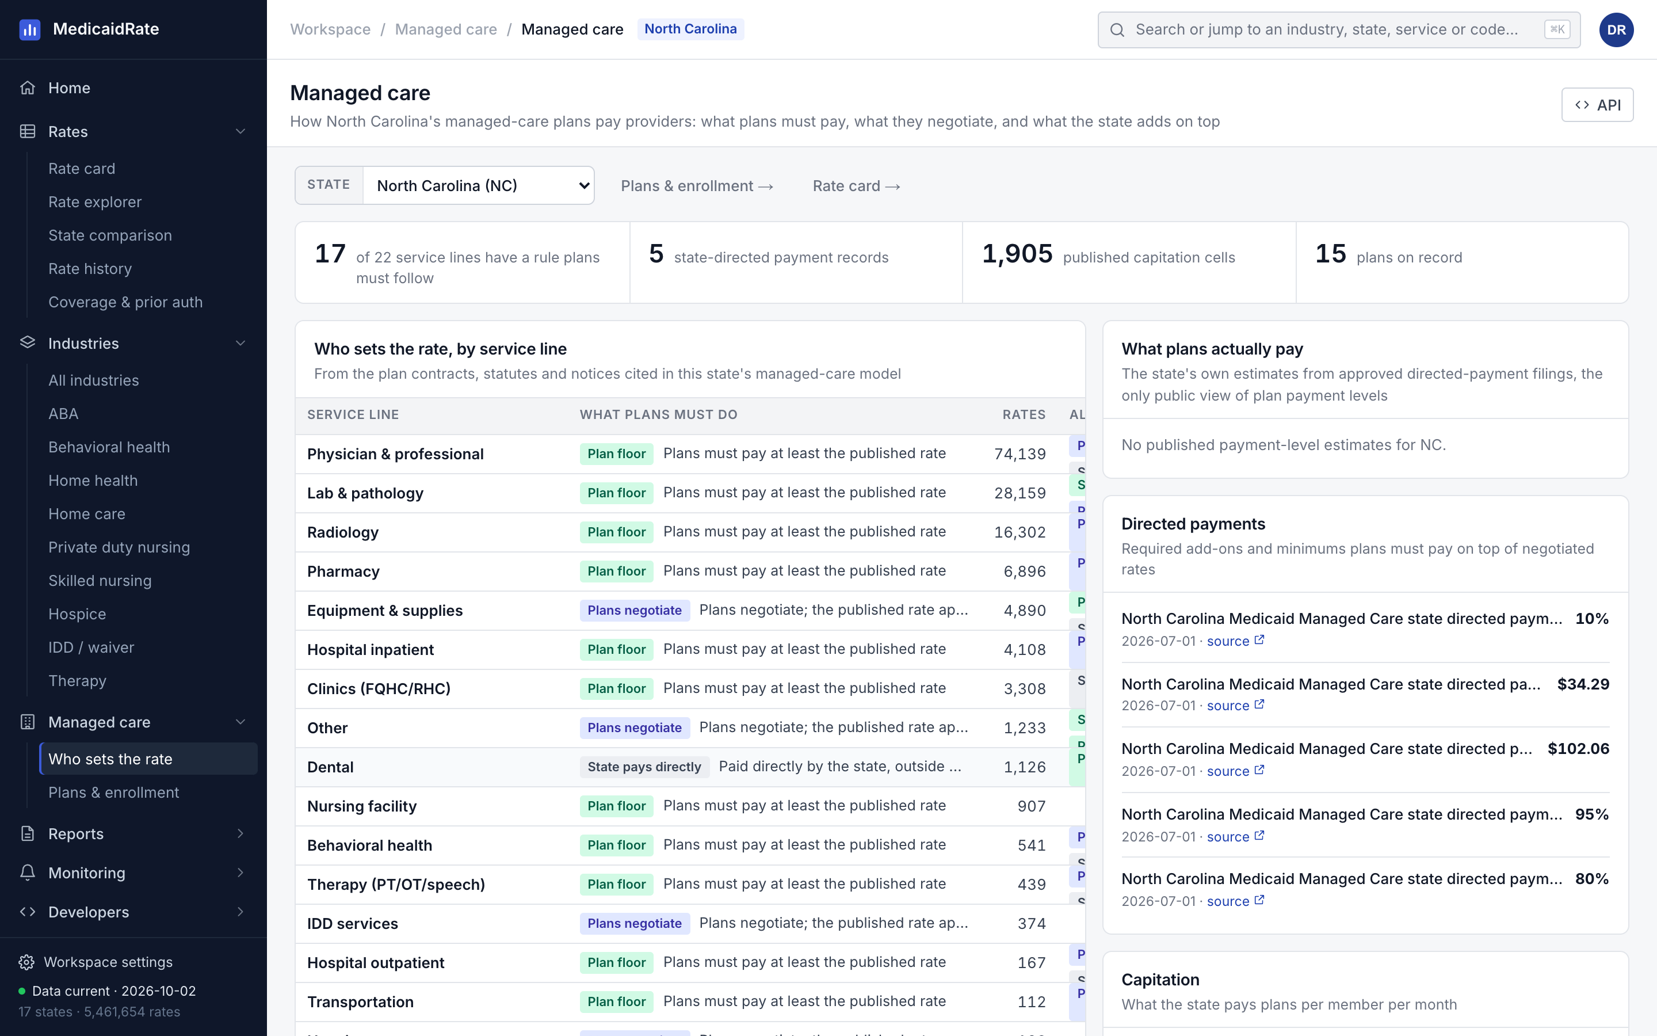Select Who sets the rate item
This screenshot has width=1657, height=1036.
(148, 759)
